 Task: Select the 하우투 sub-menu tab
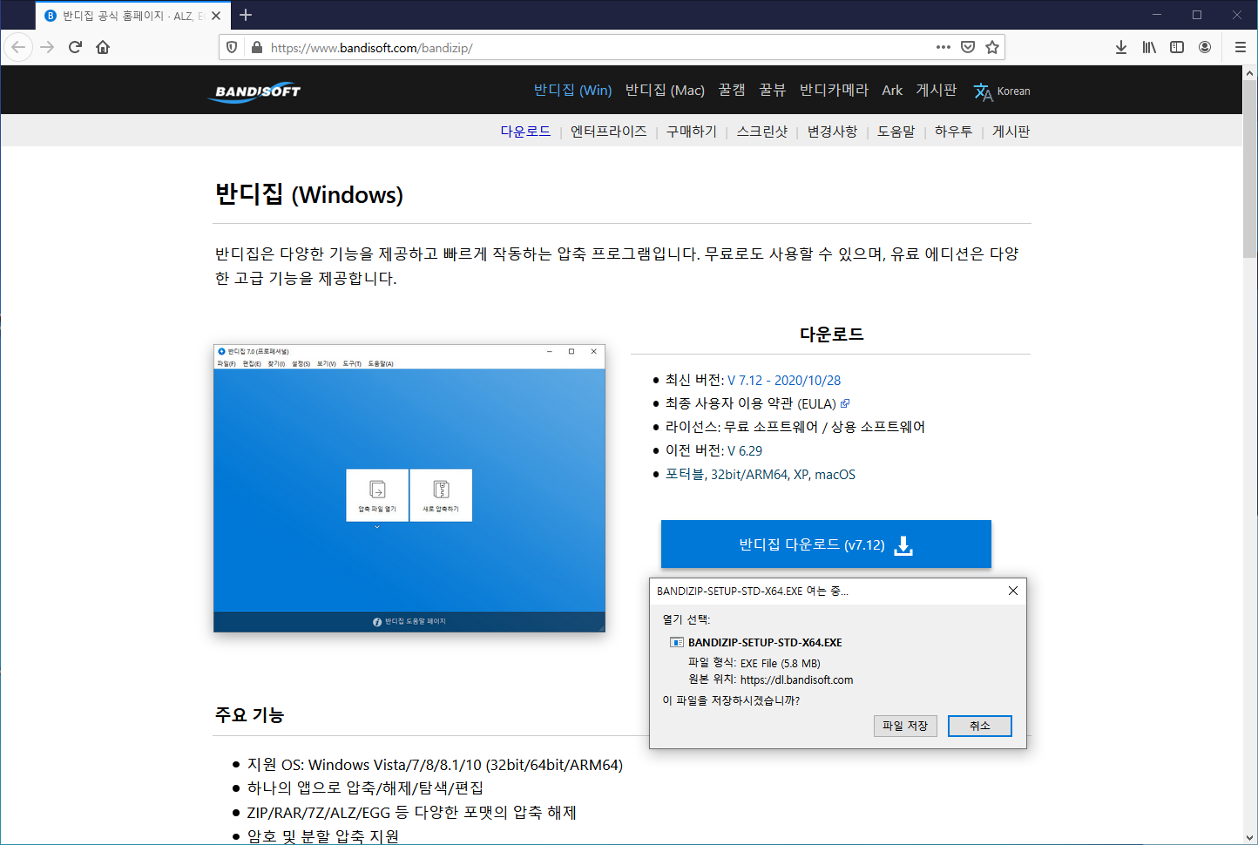953,132
